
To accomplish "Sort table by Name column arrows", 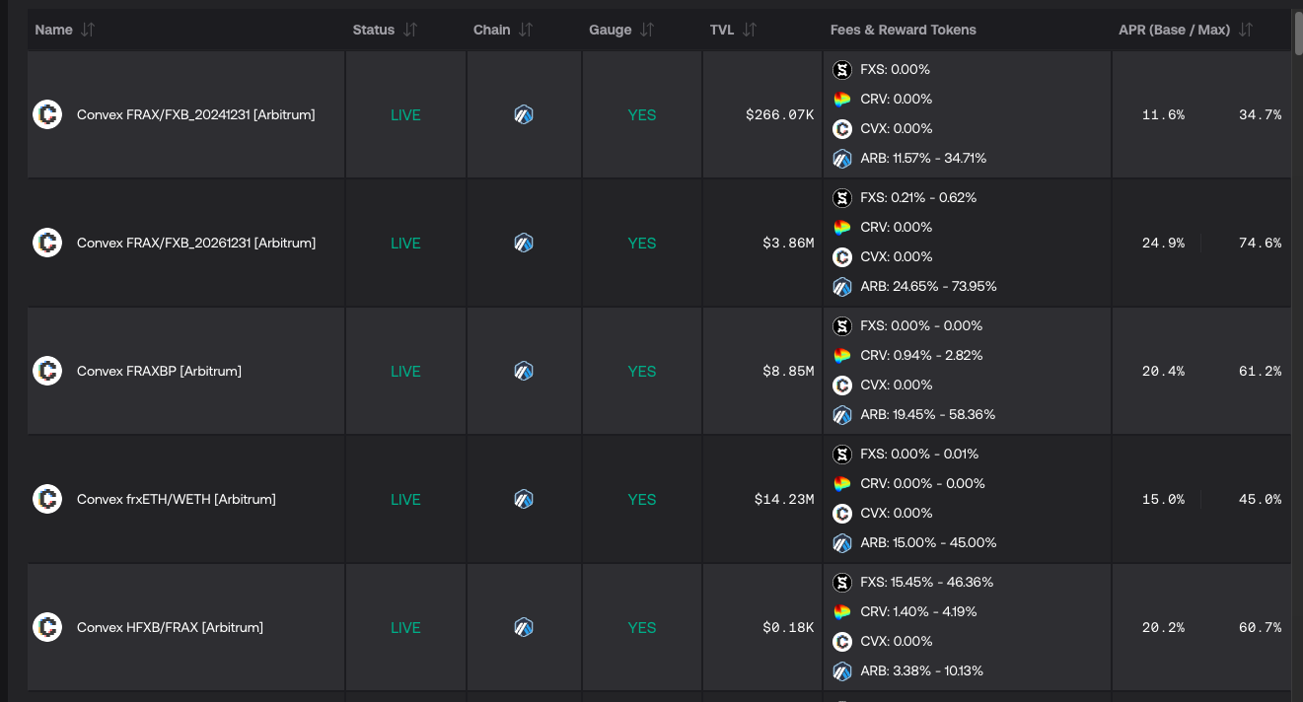I will (x=88, y=30).
